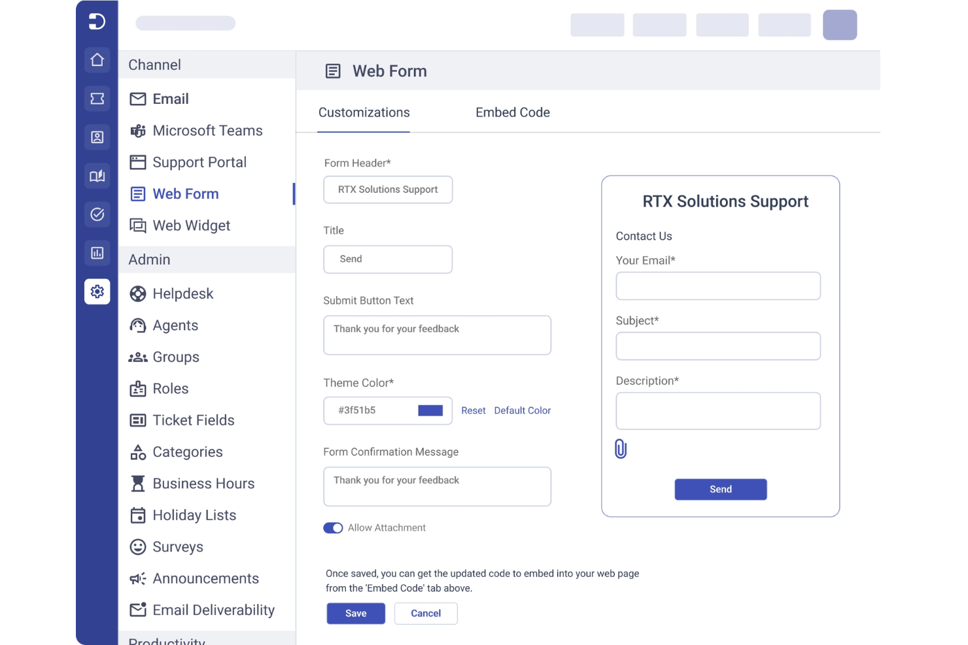Open the Web Widget channel settings
The height and width of the screenshot is (645, 968).
191,225
